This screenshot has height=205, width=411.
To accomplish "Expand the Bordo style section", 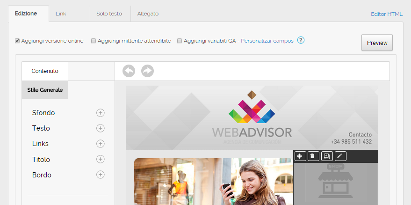I will click(101, 175).
